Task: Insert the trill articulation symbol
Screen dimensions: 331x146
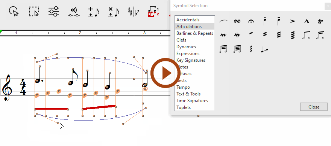Action: point(320,21)
